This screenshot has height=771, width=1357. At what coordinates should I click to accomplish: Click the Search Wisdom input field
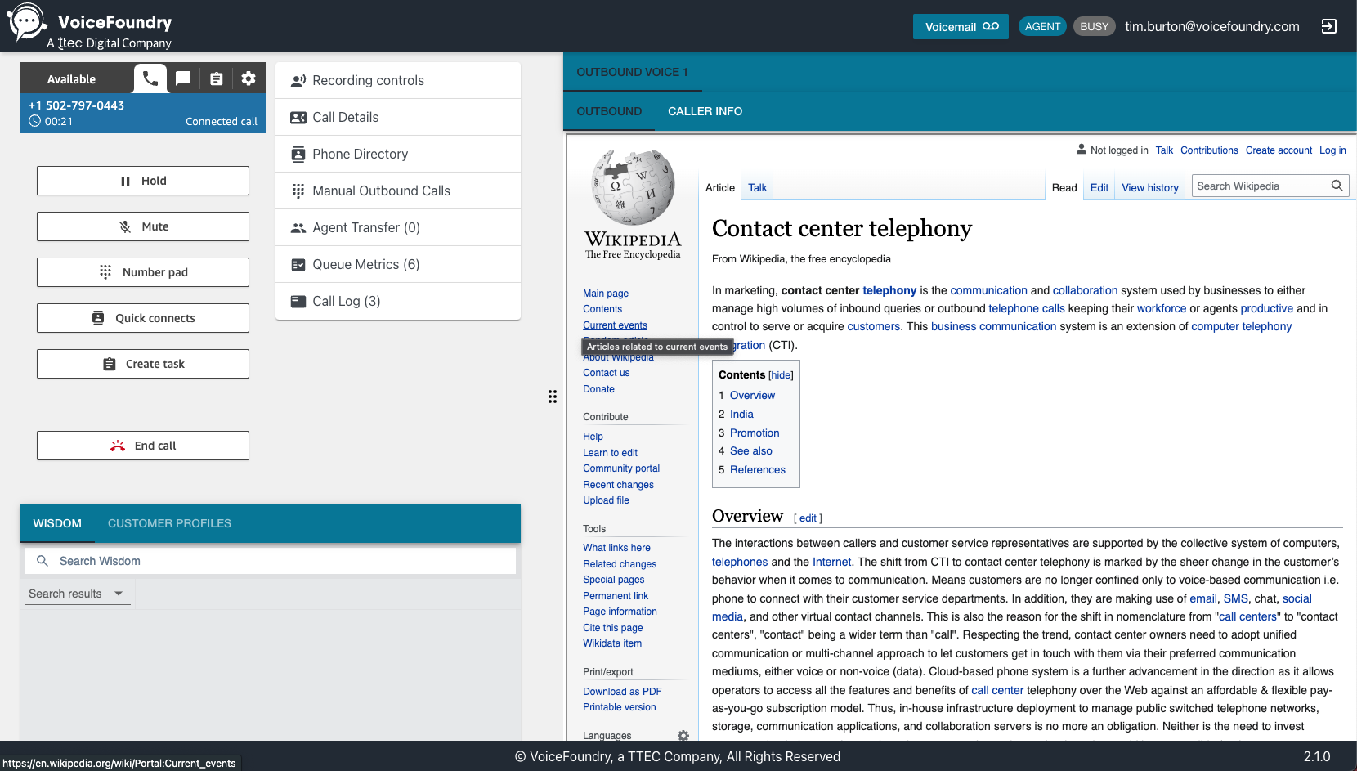click(x=271, y=561)
